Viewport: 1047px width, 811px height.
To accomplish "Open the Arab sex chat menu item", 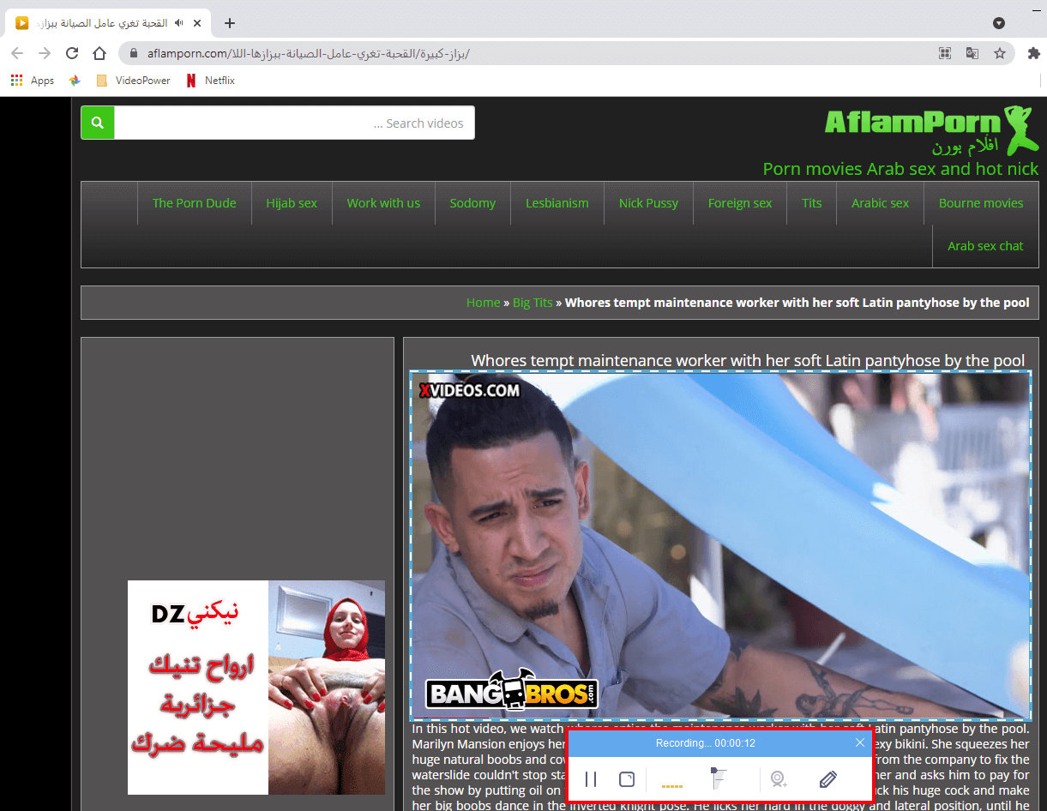I will click(985, 246).
